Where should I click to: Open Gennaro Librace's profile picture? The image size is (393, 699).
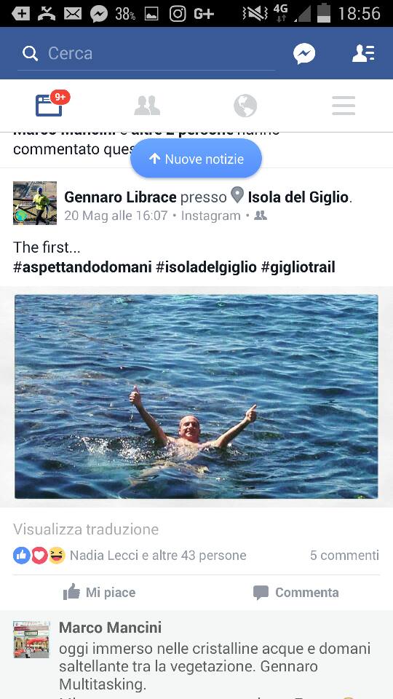click(x=35, y=203)
